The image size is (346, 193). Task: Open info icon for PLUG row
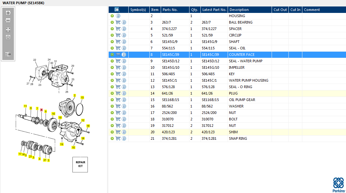(124, 93)
